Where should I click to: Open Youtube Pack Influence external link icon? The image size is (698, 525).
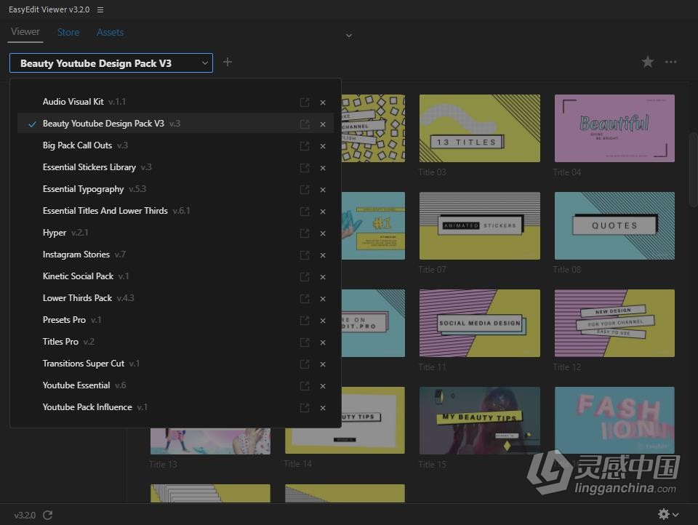(305, 408)
